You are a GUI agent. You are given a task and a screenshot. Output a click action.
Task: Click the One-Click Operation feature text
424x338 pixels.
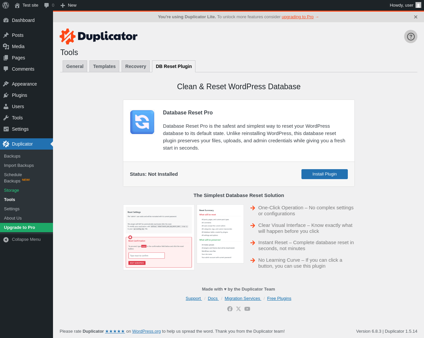[306, 211]
